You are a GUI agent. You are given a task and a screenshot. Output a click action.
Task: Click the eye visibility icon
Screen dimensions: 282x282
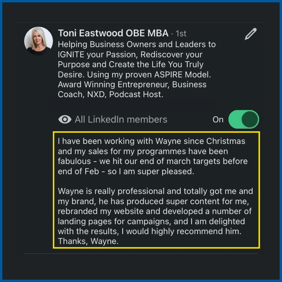65,119
